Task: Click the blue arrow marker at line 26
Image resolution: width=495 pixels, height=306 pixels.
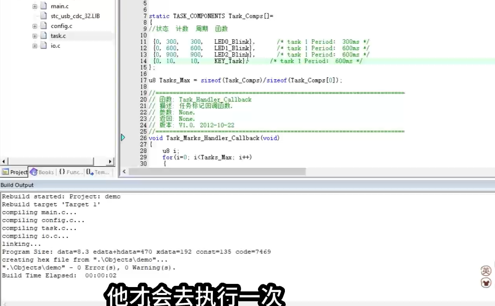Action: (123, 137)
